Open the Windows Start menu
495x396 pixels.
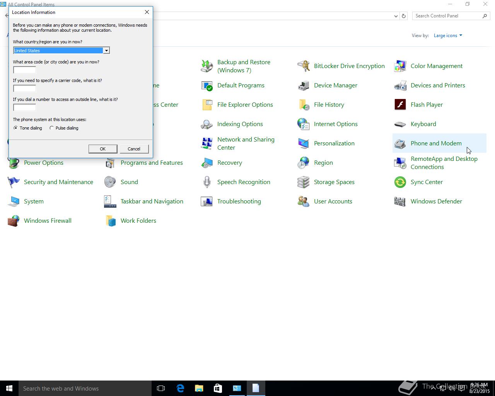click(x=9, y=388)
